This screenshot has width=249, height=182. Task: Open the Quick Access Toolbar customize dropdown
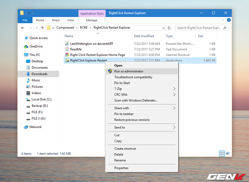[30, 13]
